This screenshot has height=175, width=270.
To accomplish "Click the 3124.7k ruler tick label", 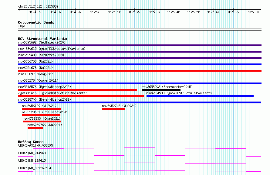I will click(35, 12).
